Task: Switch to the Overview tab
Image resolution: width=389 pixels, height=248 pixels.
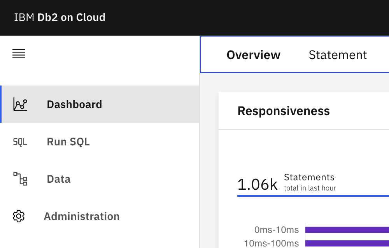Action: [x=253, y=55]
